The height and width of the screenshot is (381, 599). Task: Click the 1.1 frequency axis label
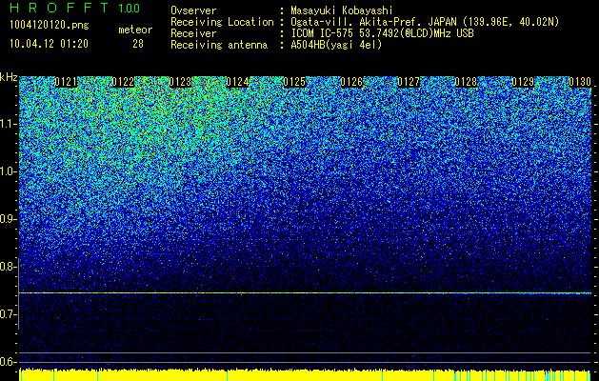click(x=8, y=124)
